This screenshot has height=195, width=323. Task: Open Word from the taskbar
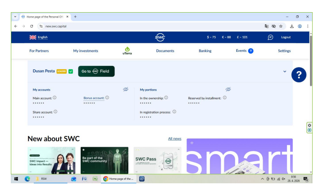click(x=84, y=179)
